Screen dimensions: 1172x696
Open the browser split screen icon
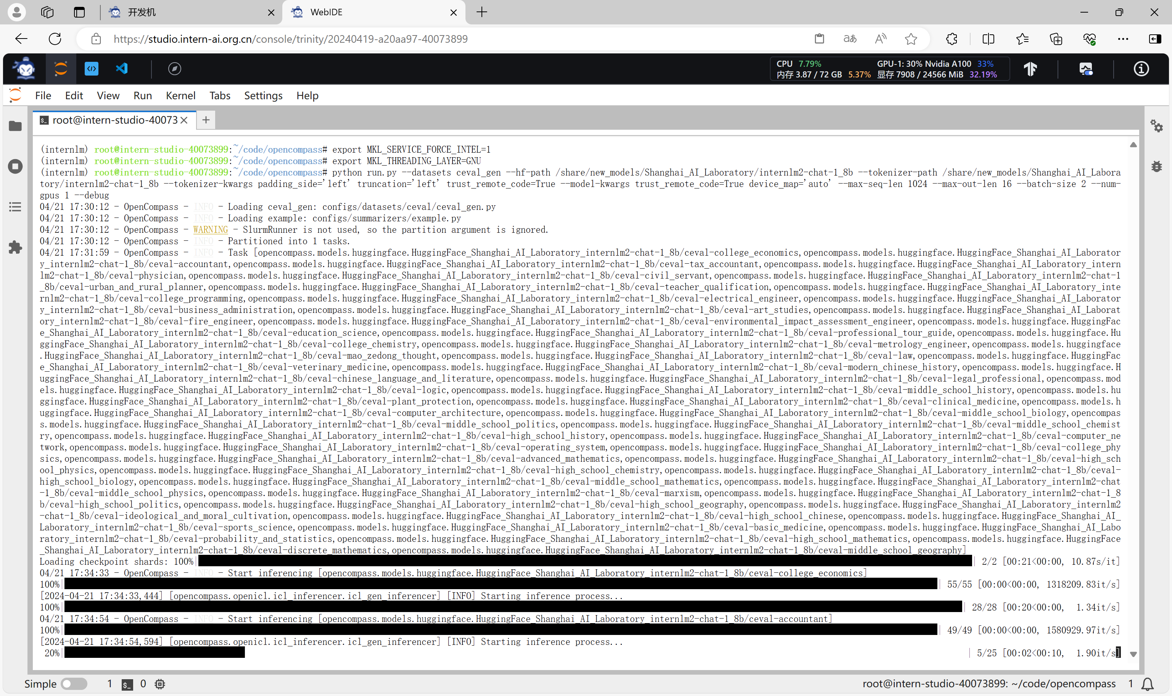988,39
